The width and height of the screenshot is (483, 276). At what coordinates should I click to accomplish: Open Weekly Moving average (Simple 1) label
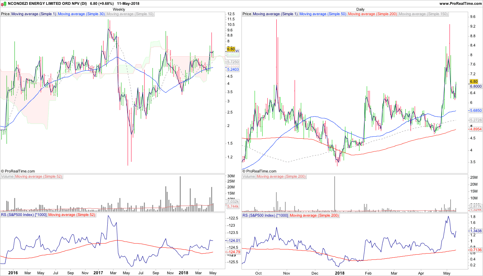tap(34, 14)
